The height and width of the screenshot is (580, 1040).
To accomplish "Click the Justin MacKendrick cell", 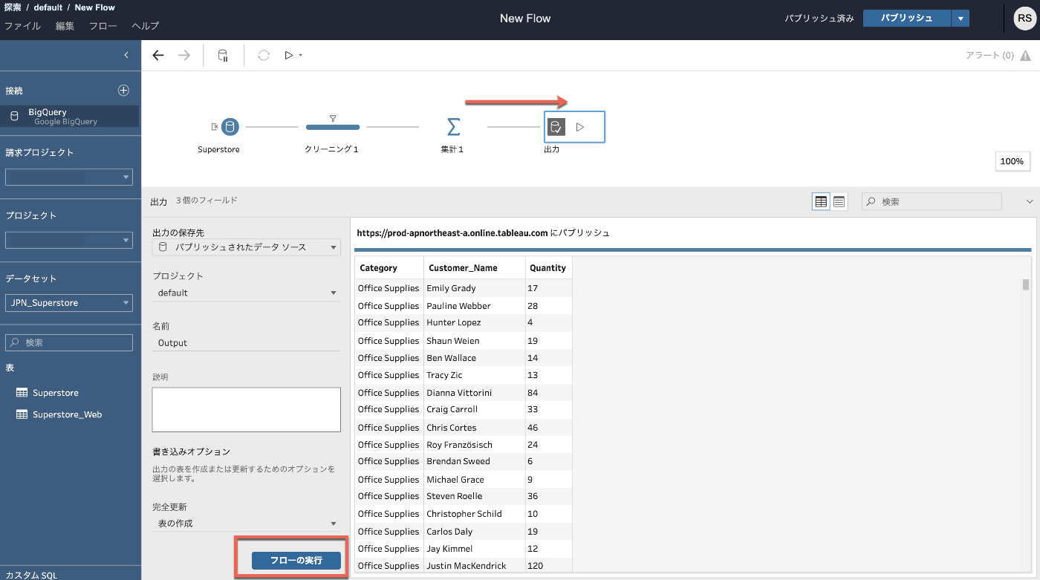I will 475,566.
